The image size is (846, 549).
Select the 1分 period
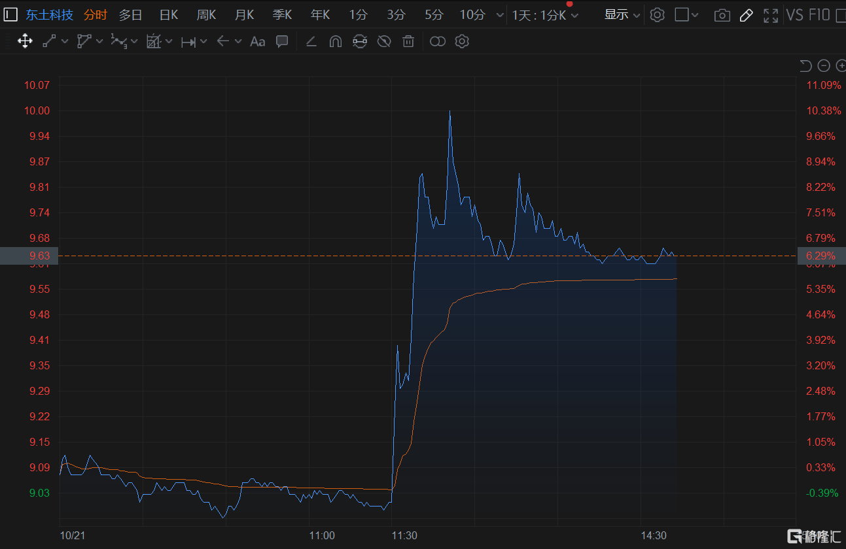tap(358, 15)
